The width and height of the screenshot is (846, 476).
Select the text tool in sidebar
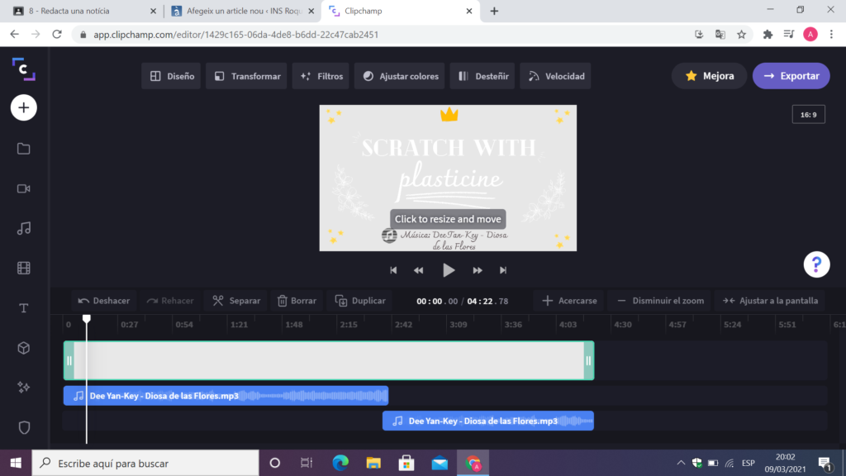[23, 308]
